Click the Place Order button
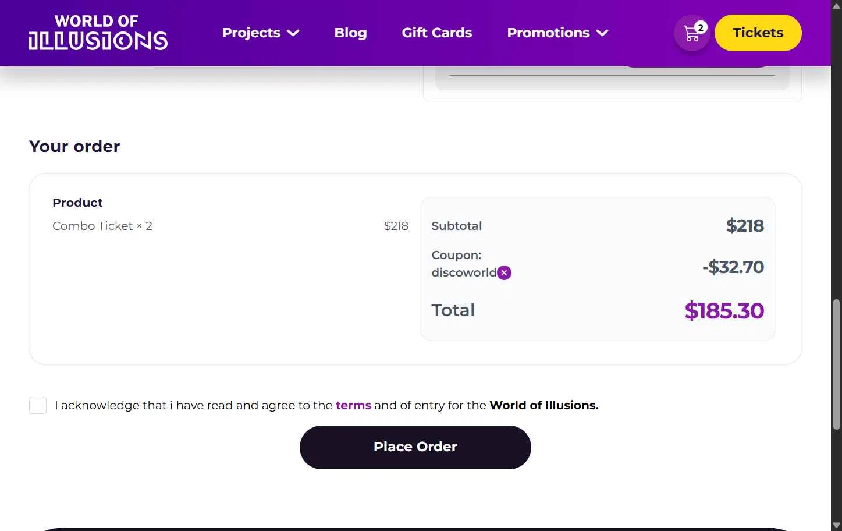This screenshot has width=842, height=531. click(x=415, y=447)
